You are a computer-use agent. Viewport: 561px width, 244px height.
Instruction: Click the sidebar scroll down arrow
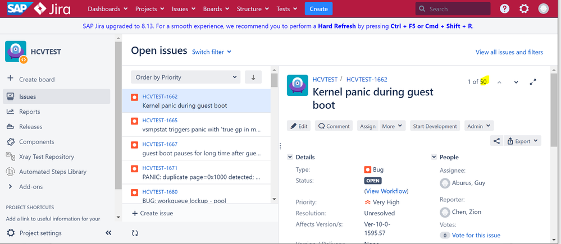pos(118,217)
